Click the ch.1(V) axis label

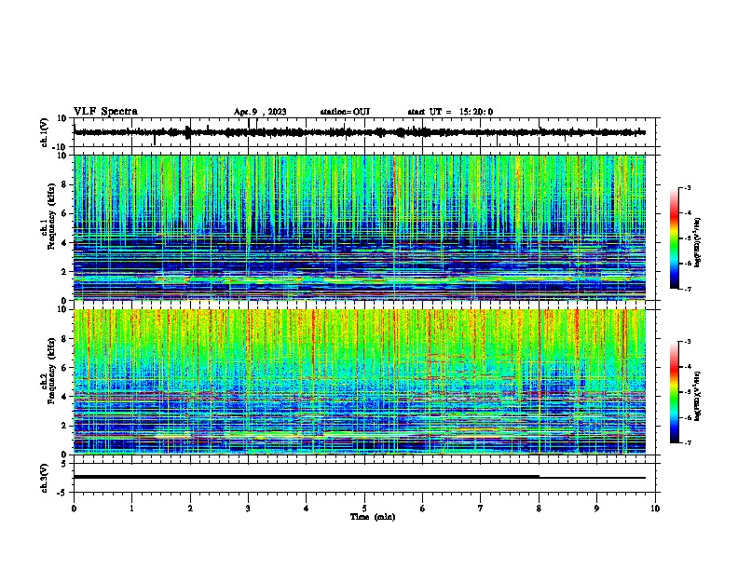[x=45, y=132]
